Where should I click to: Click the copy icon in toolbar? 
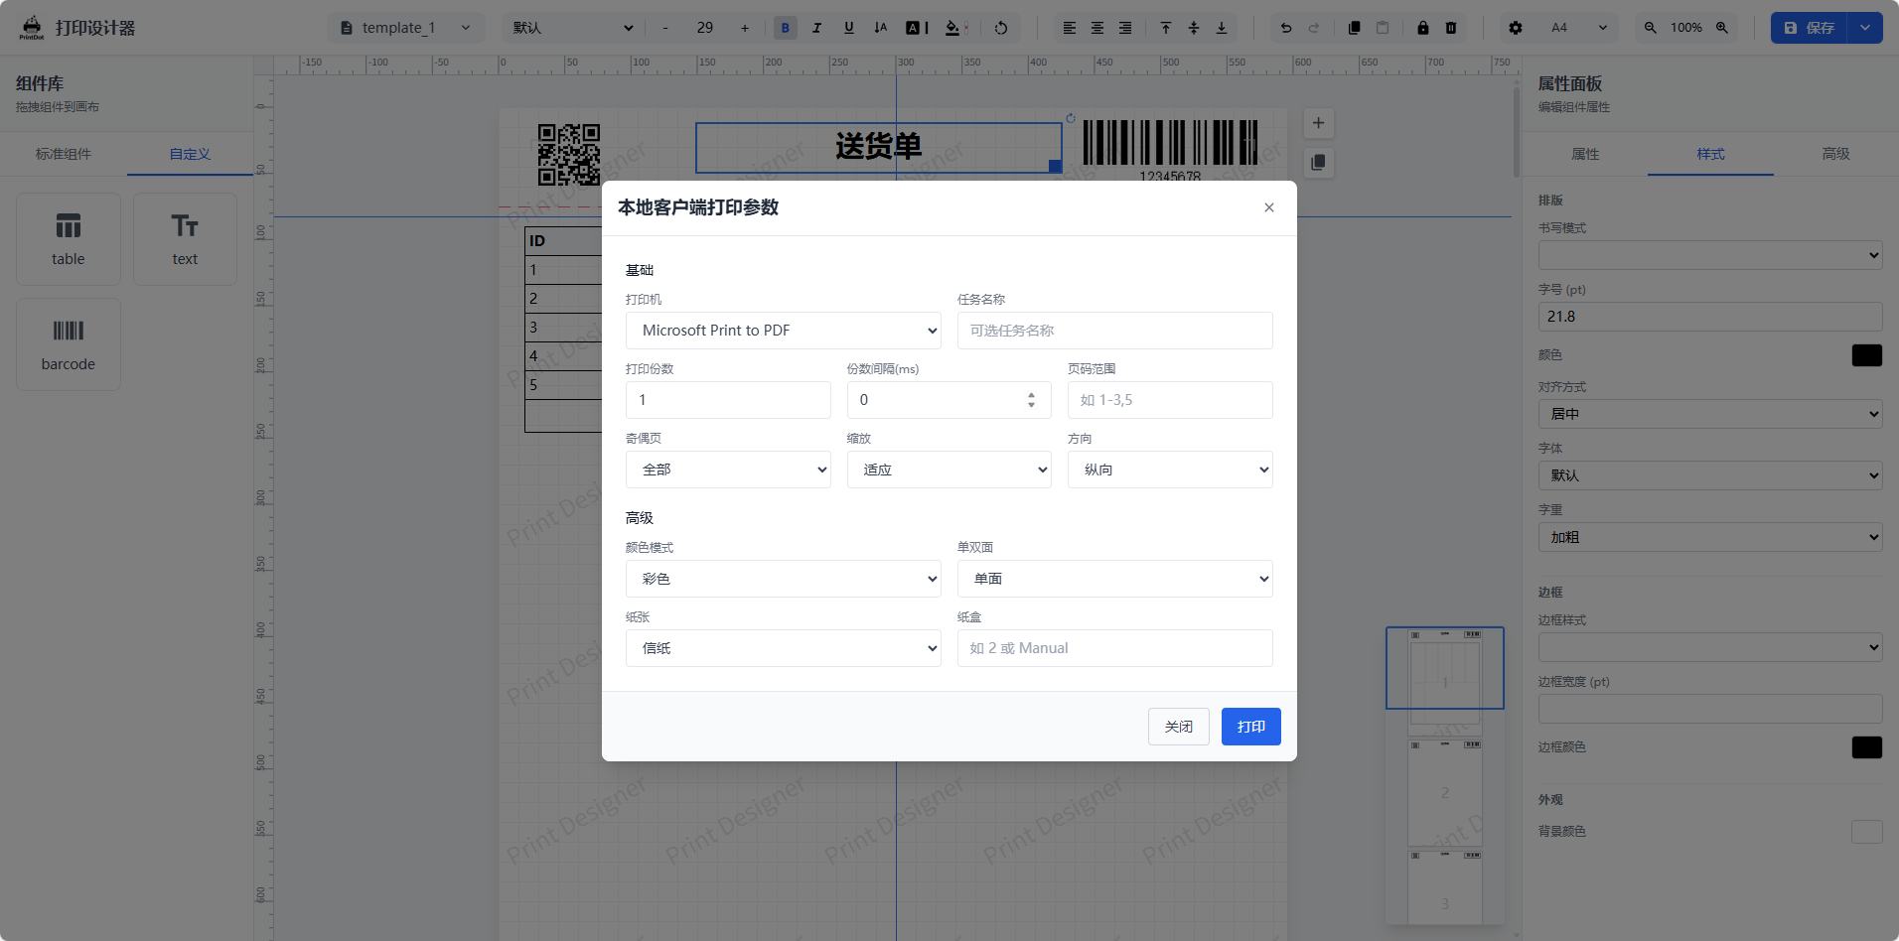(x=1354, y=28)
